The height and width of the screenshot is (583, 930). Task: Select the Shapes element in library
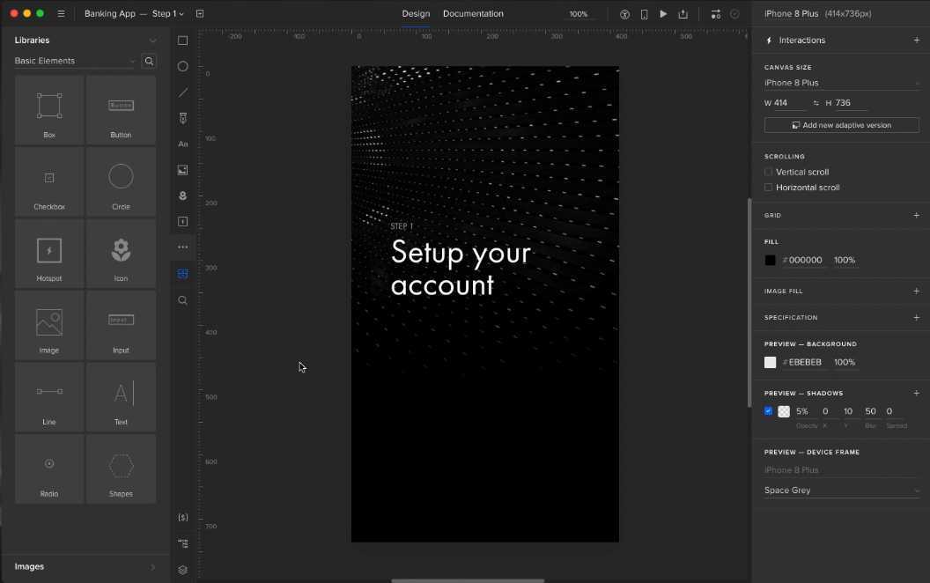coord(121,469)
